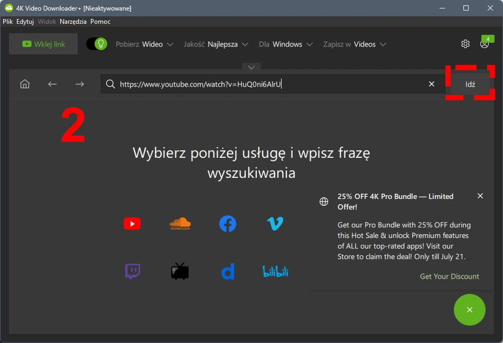
Task: Open the Zapisz w Videos dropdown
Action: (355, 44)
